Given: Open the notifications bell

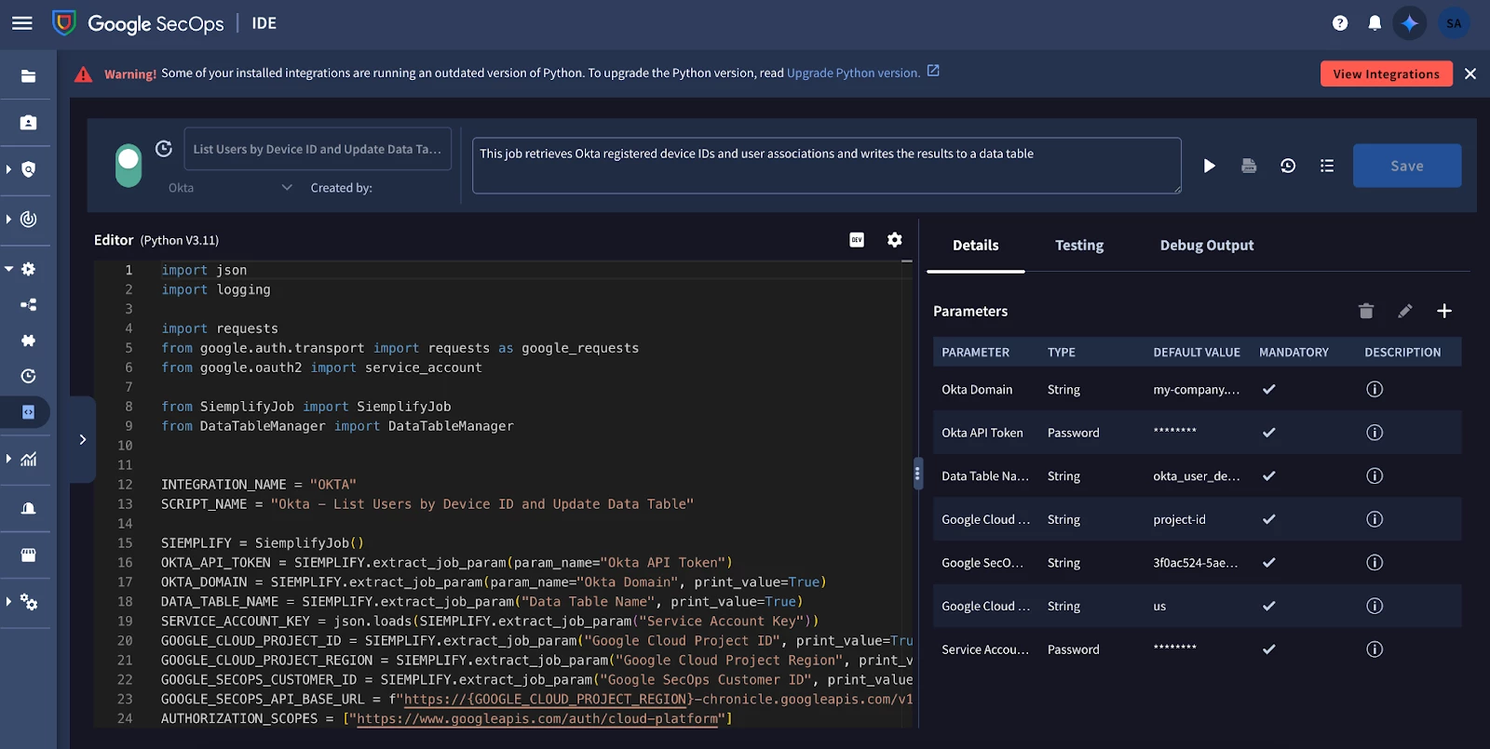Looking at the screenshot, I should pyautogui.click(x=1375, y=23).
